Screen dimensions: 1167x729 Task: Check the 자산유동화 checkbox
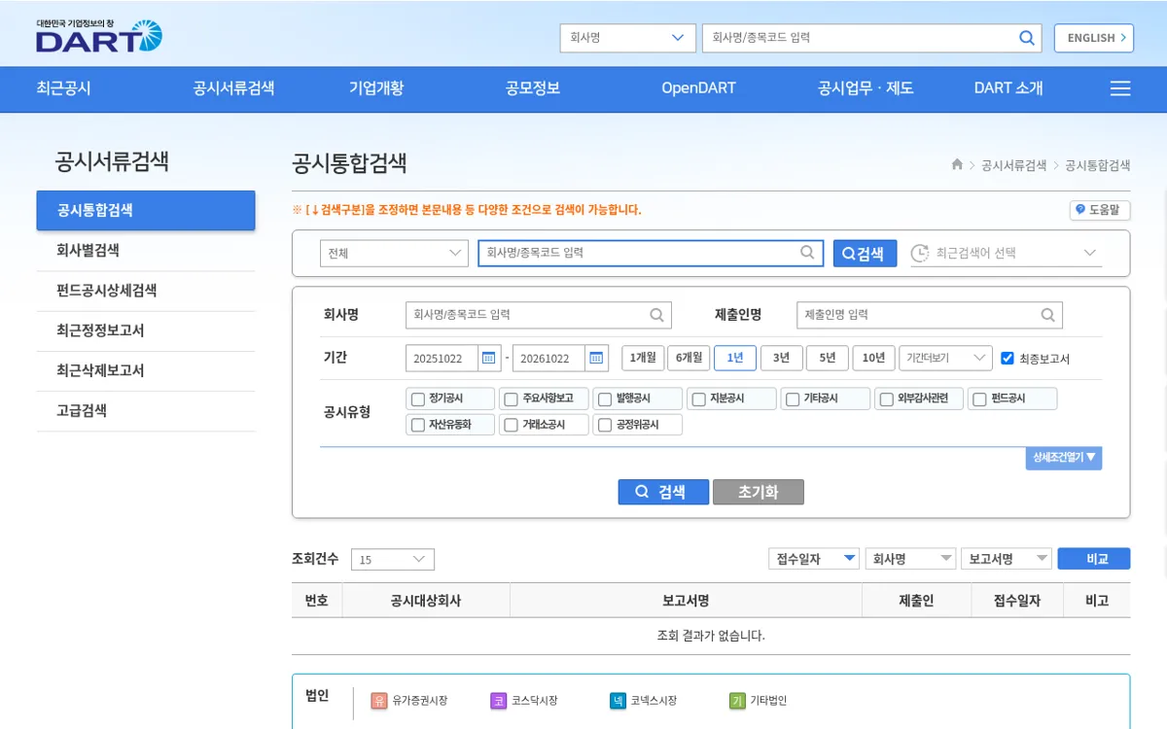coord(418,425)
